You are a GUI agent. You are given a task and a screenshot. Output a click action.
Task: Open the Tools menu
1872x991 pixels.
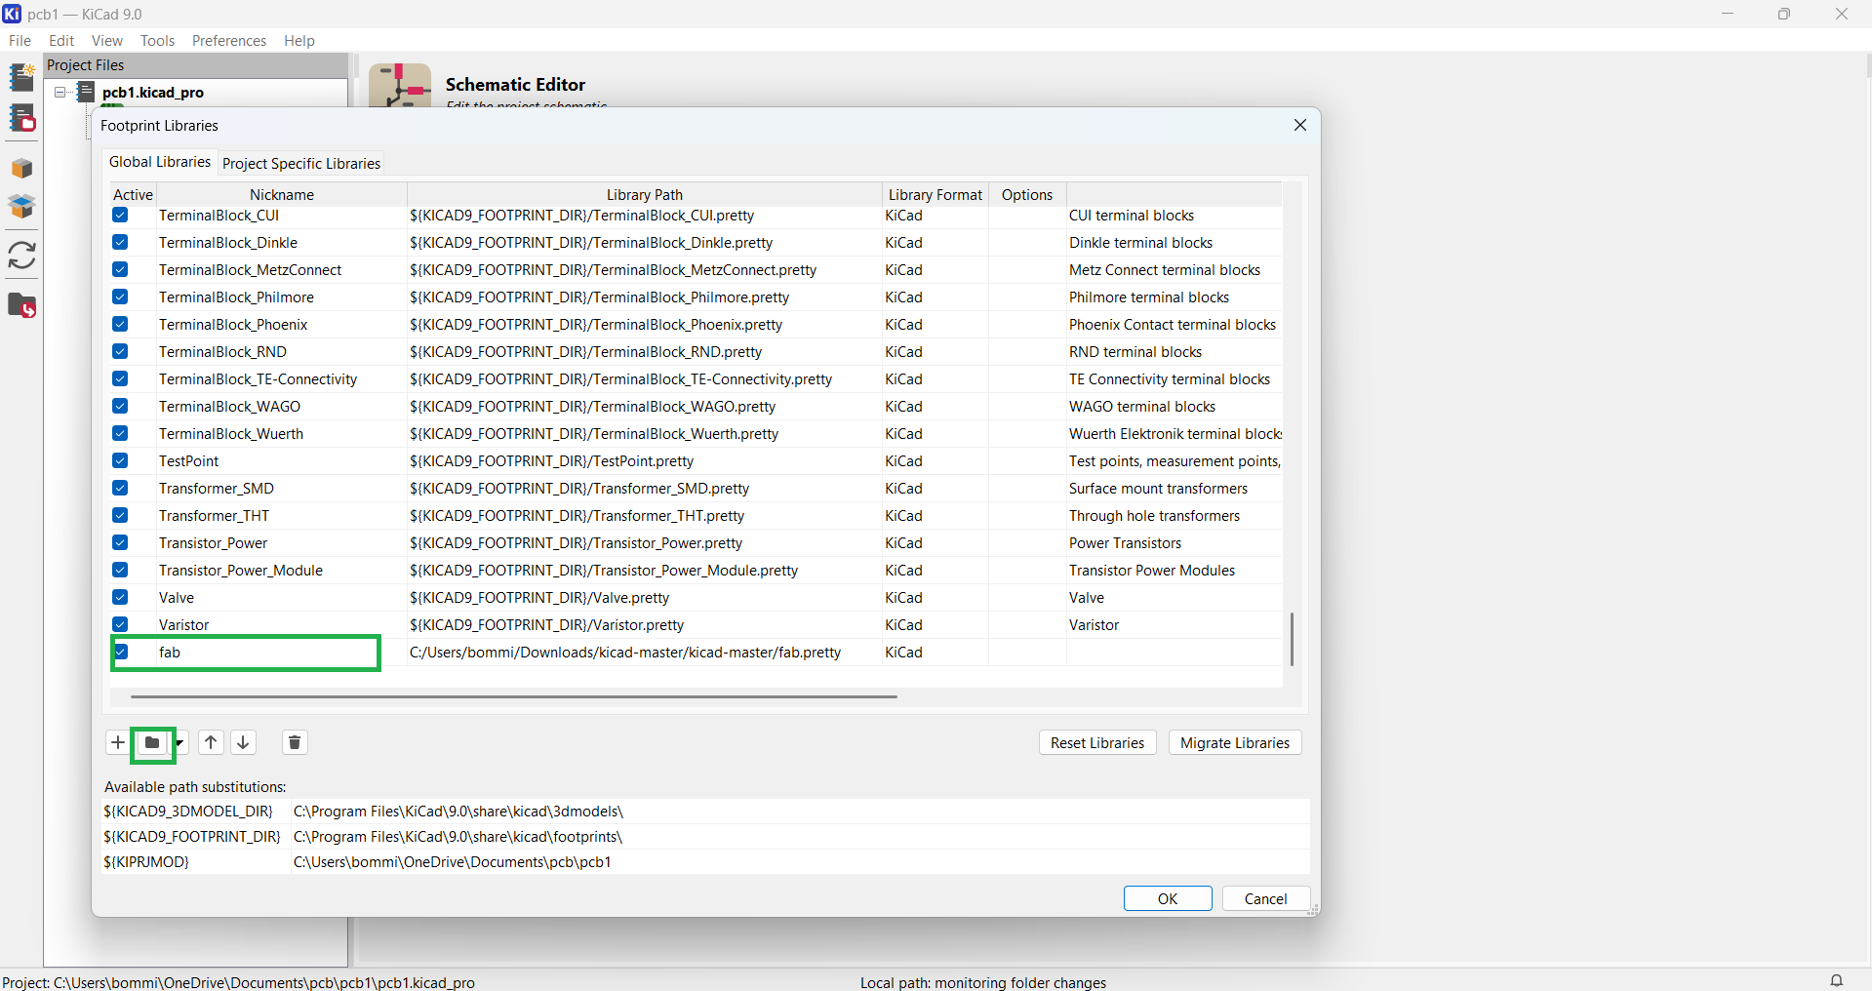[x=157, y=41]
